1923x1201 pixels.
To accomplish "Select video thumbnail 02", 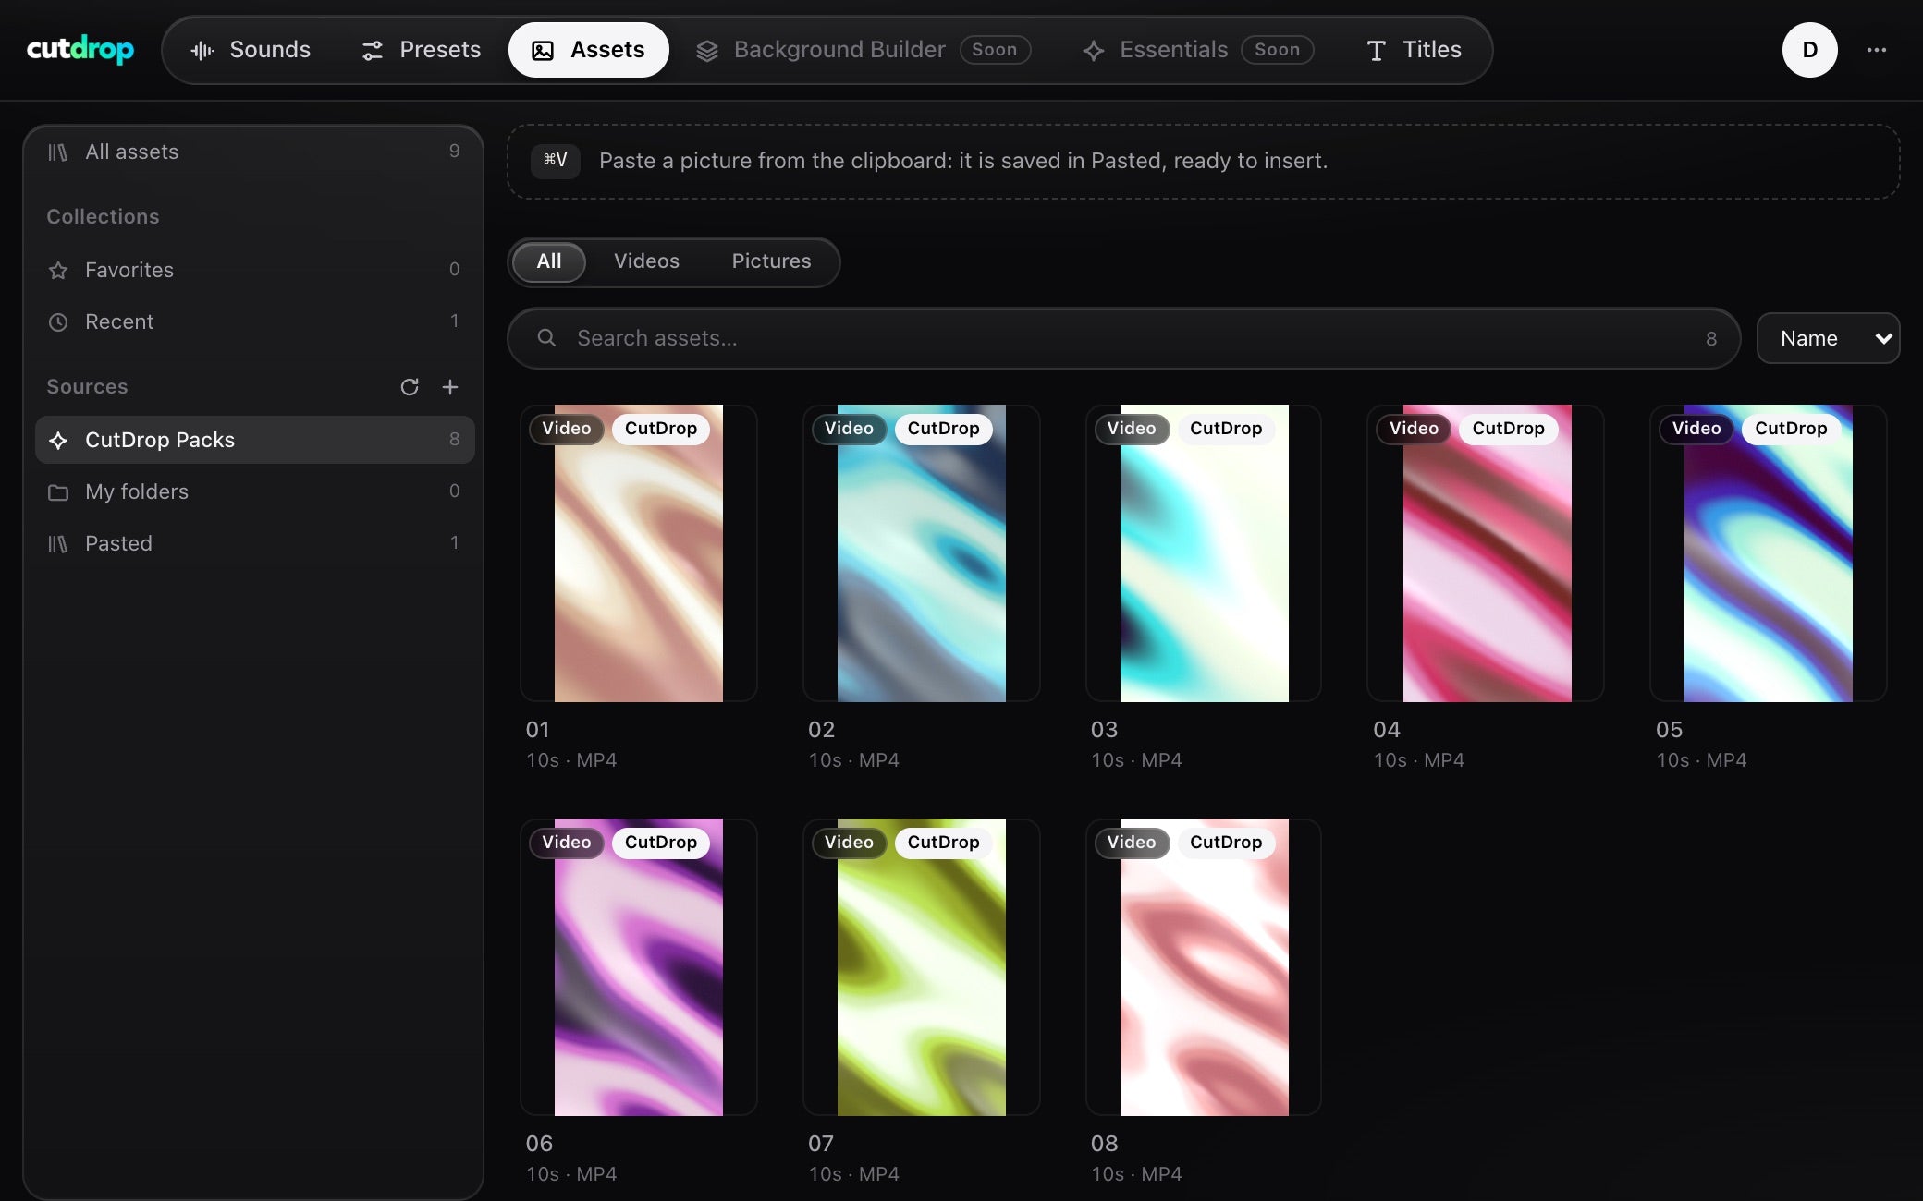I will click(x=921, y=553).
